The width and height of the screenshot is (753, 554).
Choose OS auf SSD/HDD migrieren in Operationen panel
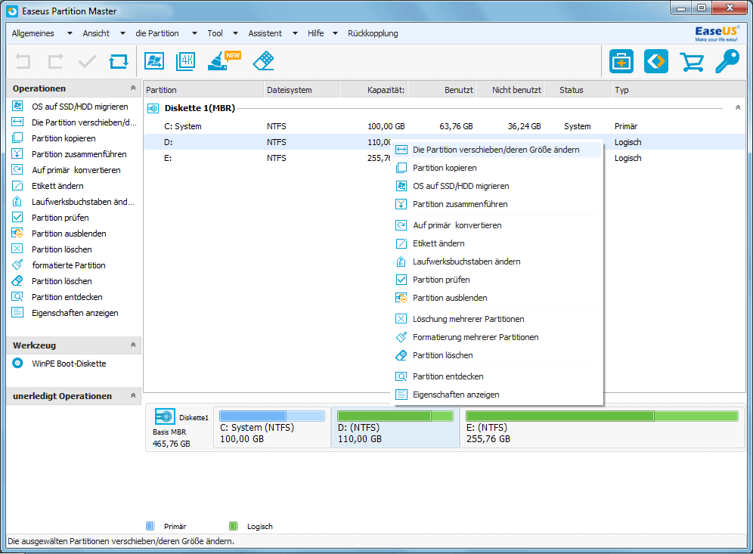click(x=79, y=107)
